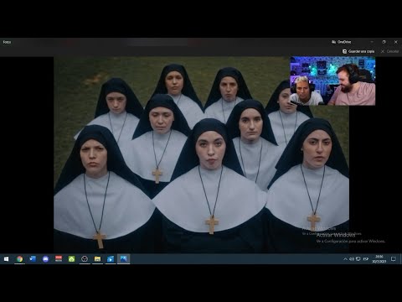Open the red app icon beside Discord in taskbar
This screenshot has height=302, width=402.
tap(59, 258)
